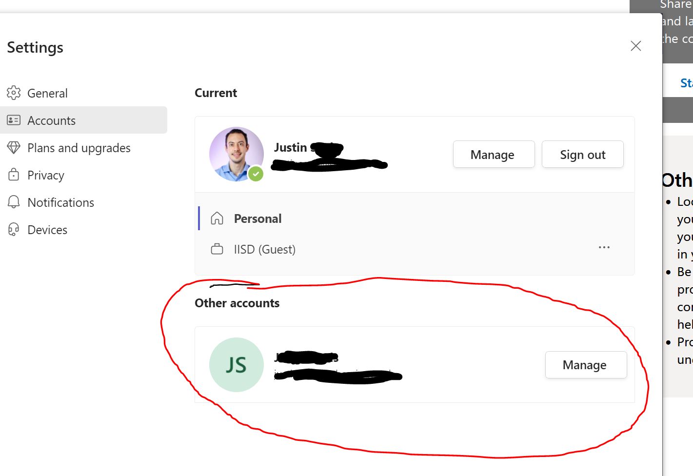Click the briefcase icon beside IISD (Guest)
This screenshot has width=693, height=476.
(x=218, y=249)
